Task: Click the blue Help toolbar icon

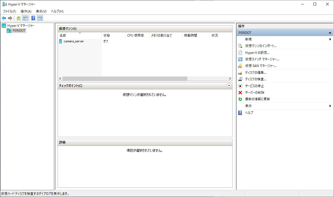Action: coord(33,18)
